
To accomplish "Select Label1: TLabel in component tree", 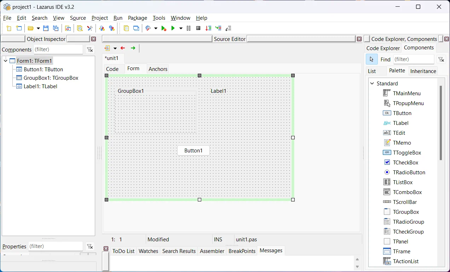I will click(x=40, y=86).
